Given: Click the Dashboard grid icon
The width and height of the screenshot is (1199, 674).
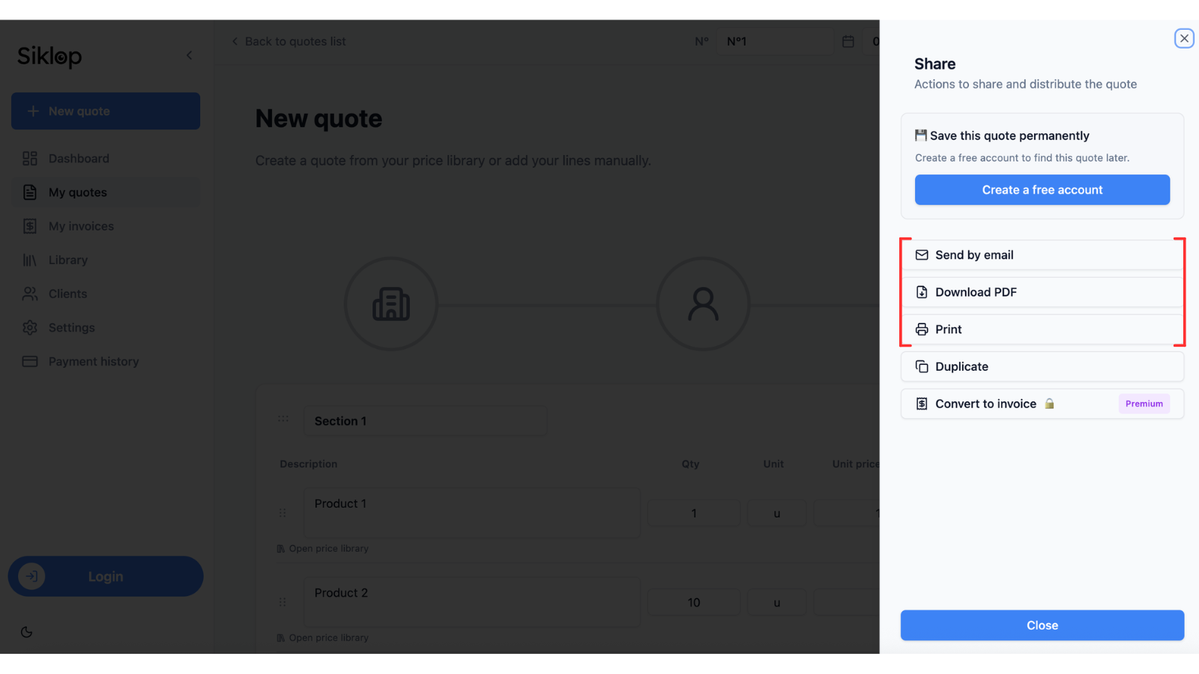Looking at the screenshot, I should [x=30, y=159].
